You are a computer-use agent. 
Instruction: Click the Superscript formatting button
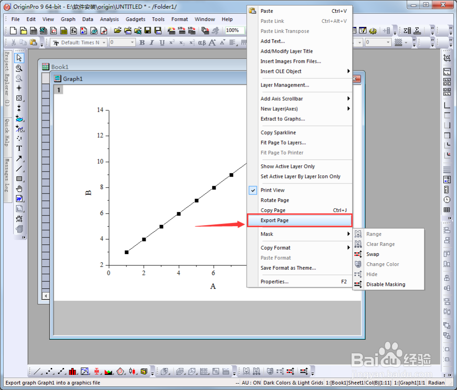(172, 43)
